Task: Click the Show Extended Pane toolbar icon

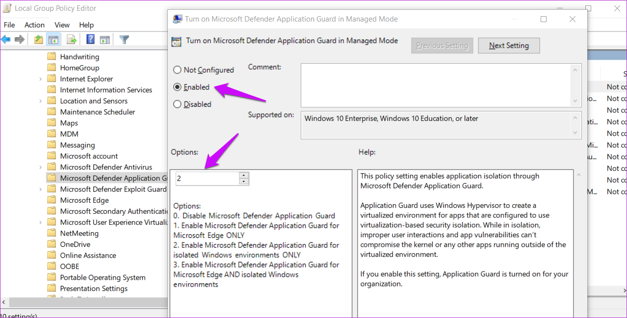Action: click(104, 39)
